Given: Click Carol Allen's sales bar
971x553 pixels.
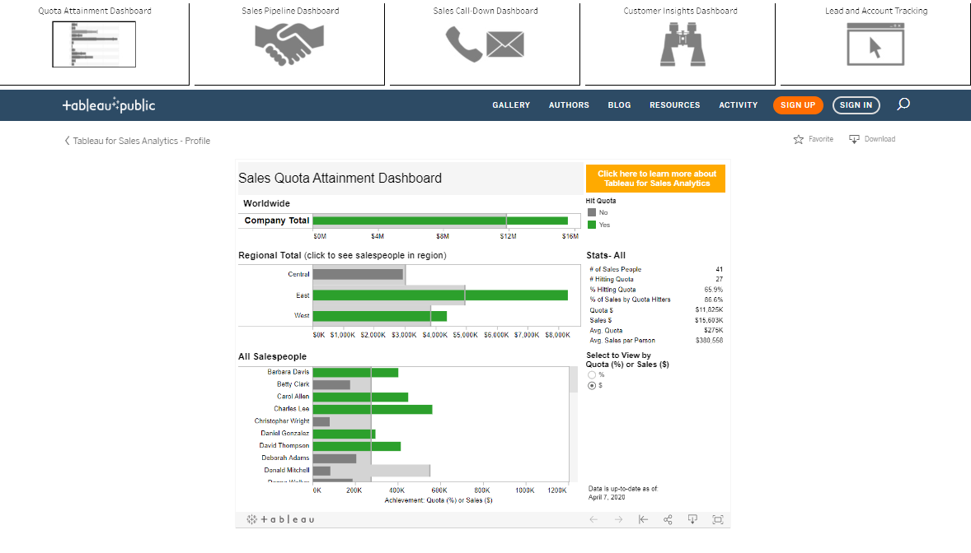Looking at the screenshot, I should [360, 397].
